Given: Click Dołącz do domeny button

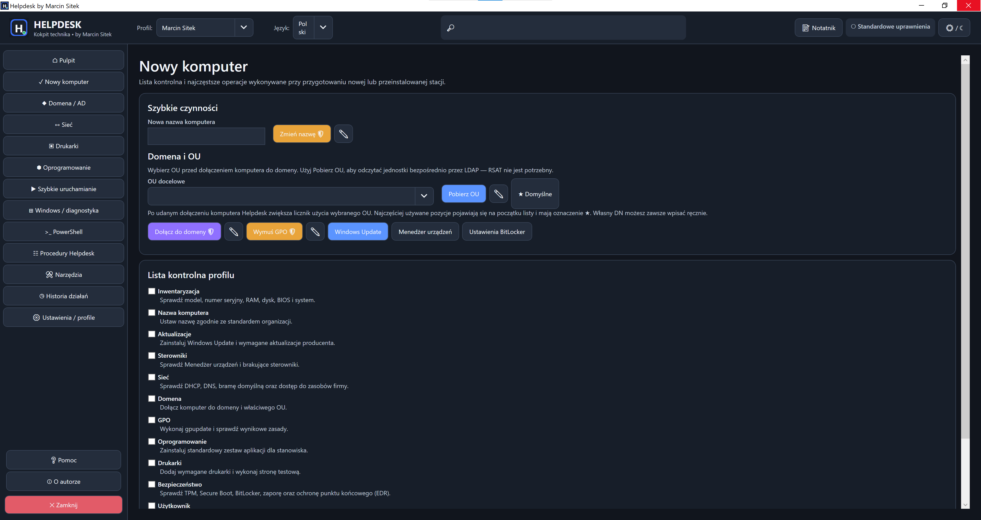Looking at the screenshot, I should point(184,232).
